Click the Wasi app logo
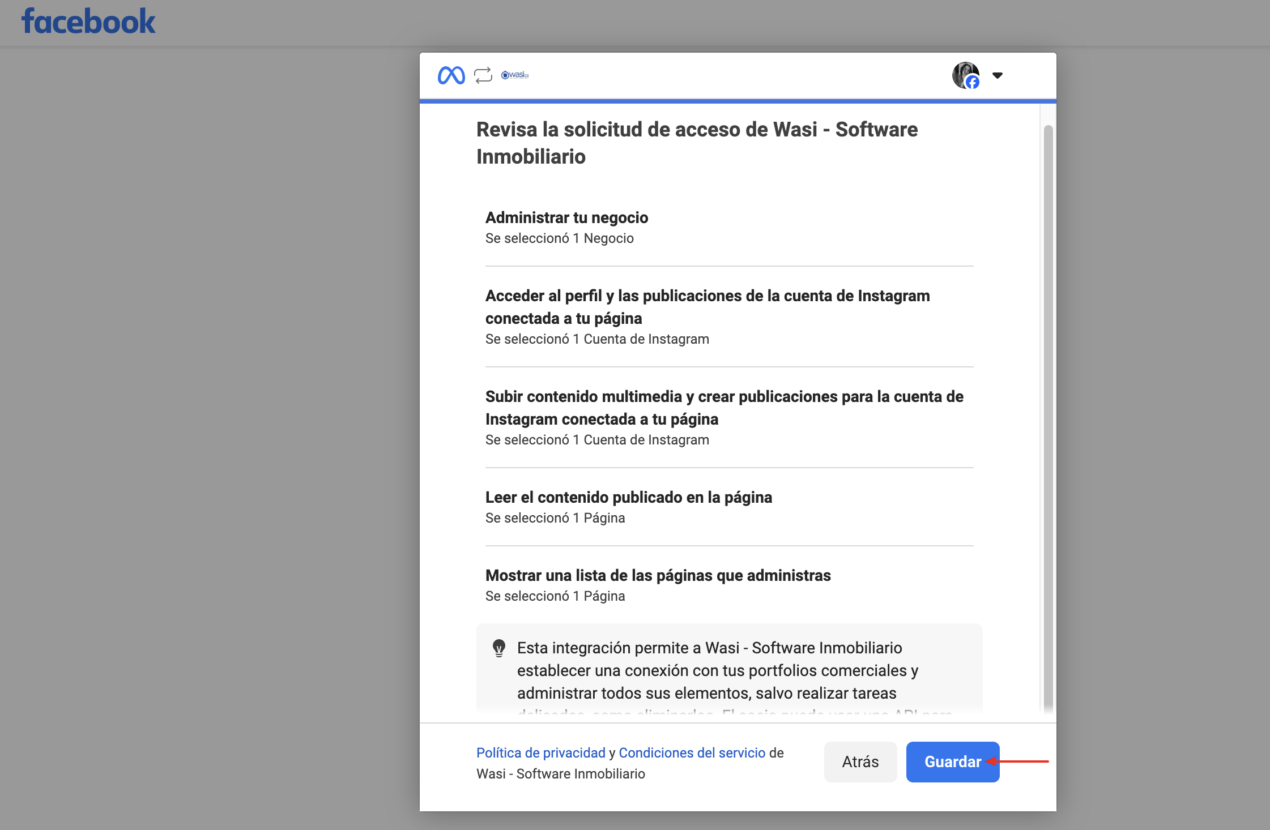Screen dimensions: 1270x830 (515, 75)
